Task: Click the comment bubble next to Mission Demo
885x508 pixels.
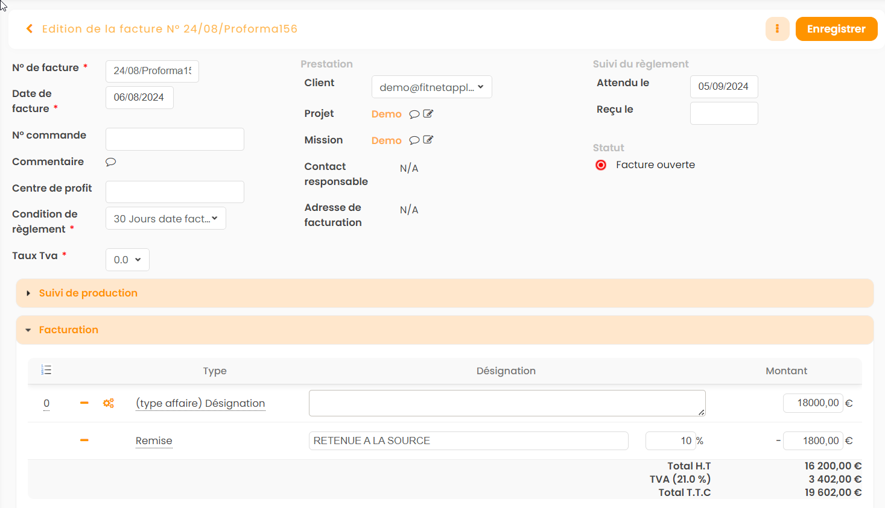Action: tap(414, 140)
